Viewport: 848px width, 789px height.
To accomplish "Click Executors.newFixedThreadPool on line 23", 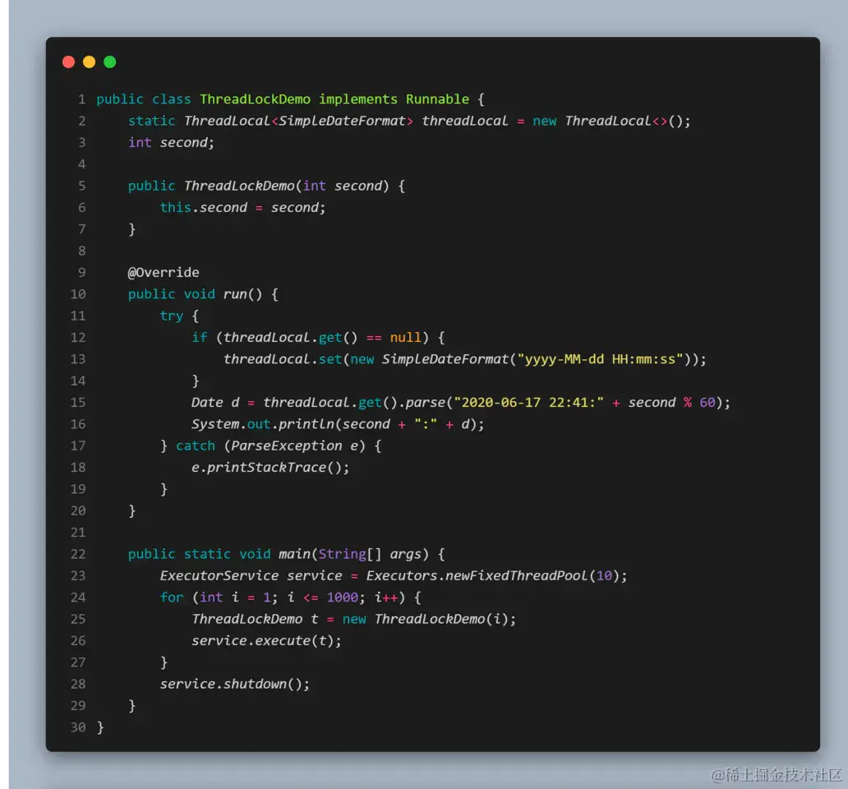I will (477, 576).
